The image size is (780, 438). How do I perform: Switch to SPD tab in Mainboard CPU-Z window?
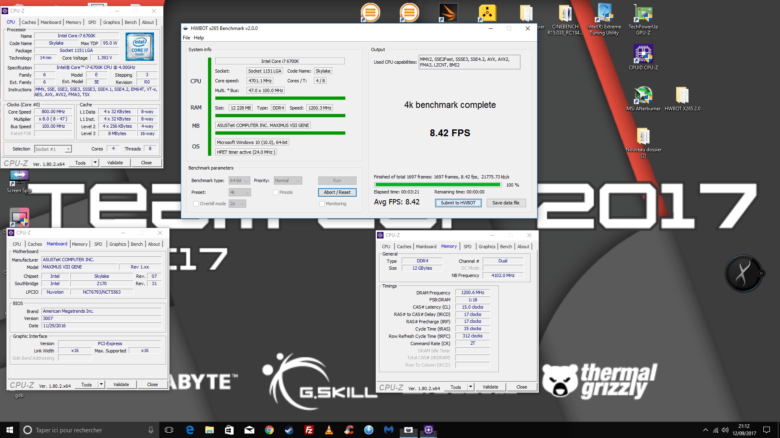[98, 244]
